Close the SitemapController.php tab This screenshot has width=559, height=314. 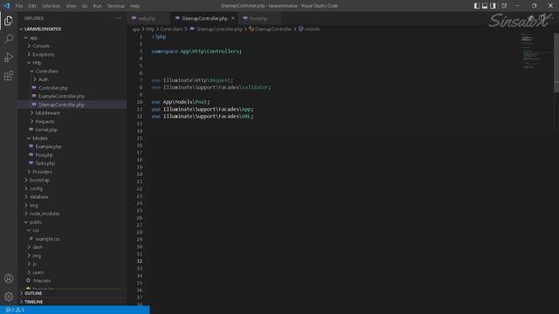pos(233,18)
